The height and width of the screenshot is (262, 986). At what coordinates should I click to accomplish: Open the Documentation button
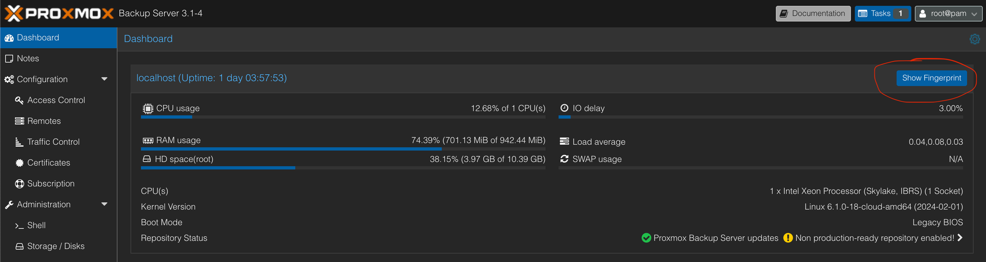813,13
